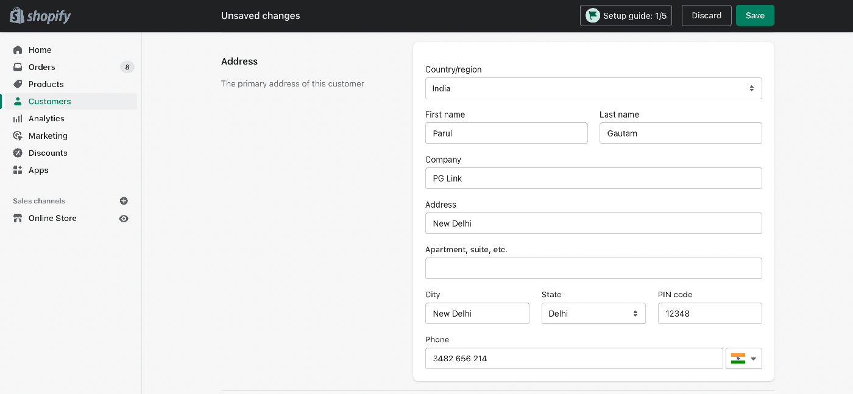Add a sales channel with plus icon
The width and height of the screenshot is (853, 394).
(124, 201)
